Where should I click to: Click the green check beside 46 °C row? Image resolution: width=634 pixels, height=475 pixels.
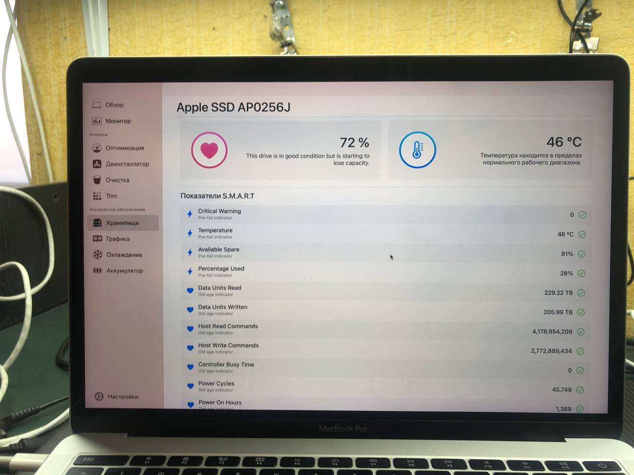pyautogui.click(x=582, y=235)
